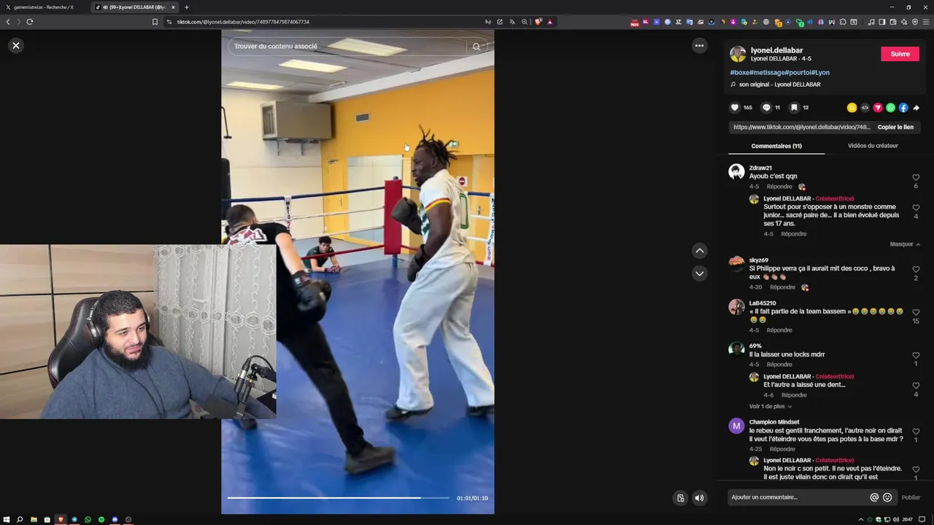Share to WhatsApp
Screen dimensions: 934x525
click(890, 107)
